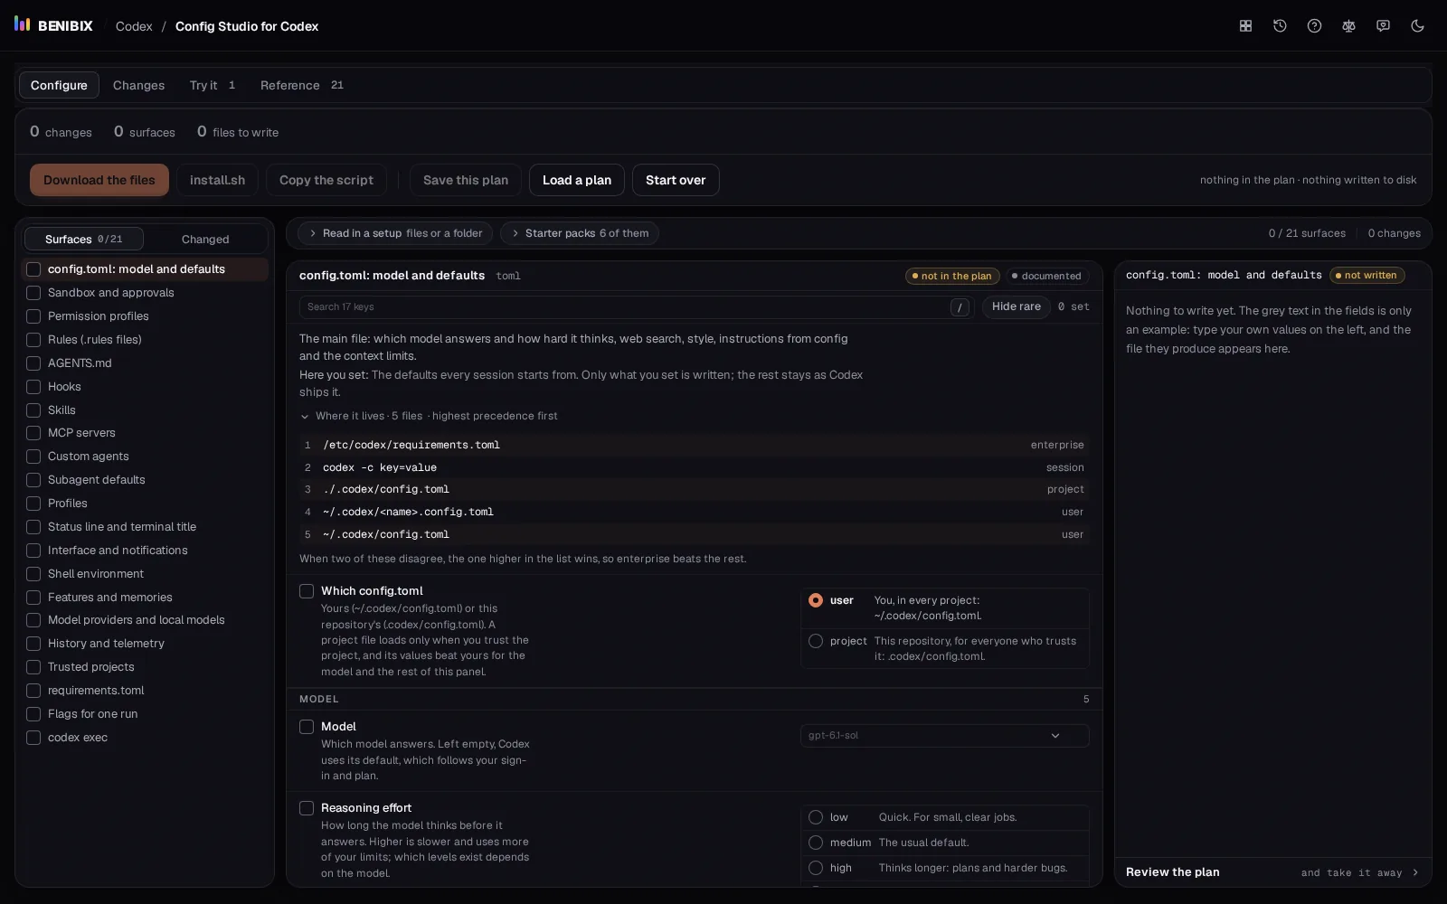The image size is (1447, 904).
Task: Select 'Custom agents' surface row
Action: pos(145,457)
